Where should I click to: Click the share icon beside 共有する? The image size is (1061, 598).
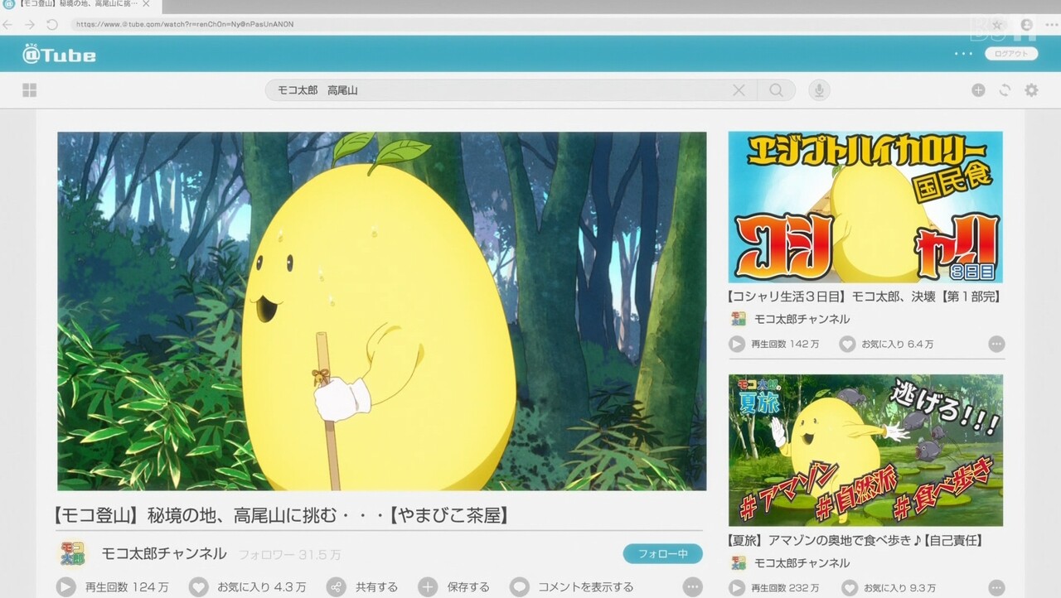click(336, 587)
